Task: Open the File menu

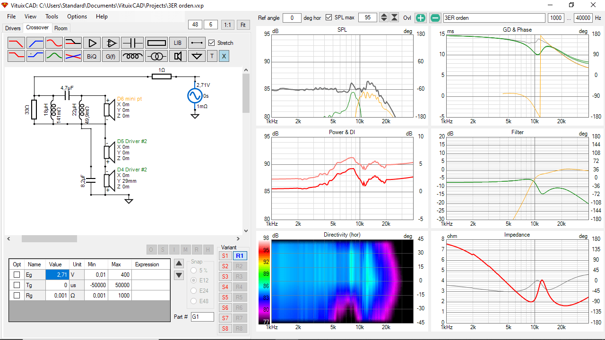Action: 11,17
